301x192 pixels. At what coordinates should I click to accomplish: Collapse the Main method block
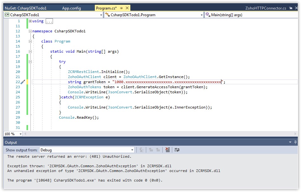pos(30,51)
